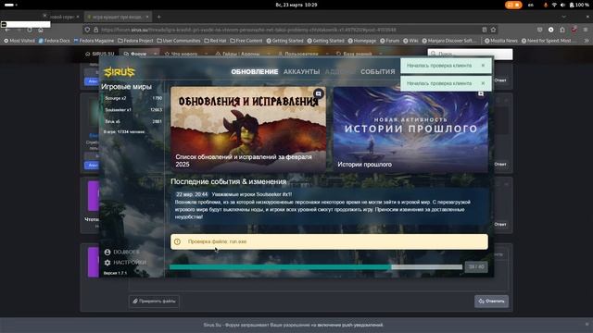Open the СОБЫТИЯ tab
Screen dimensions: 593x333
tap(377, 72)
